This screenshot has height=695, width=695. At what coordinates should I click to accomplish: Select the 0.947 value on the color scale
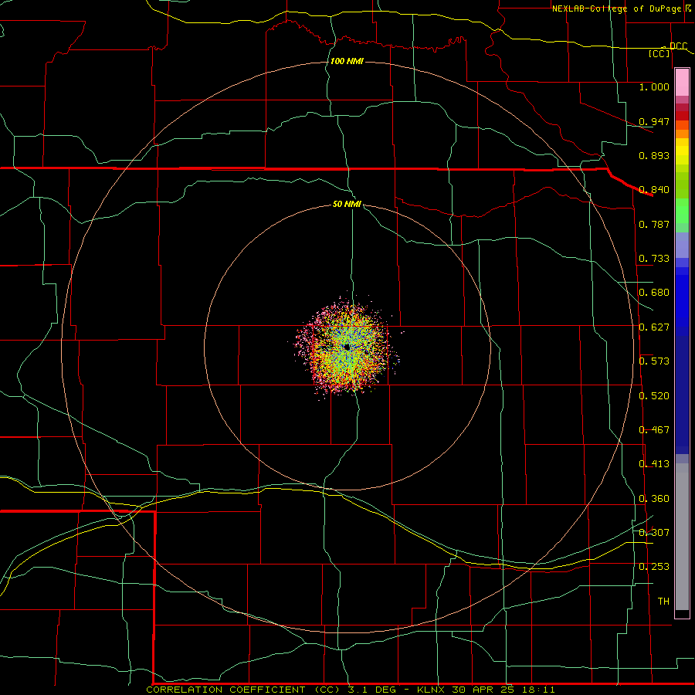coord(654,121)
